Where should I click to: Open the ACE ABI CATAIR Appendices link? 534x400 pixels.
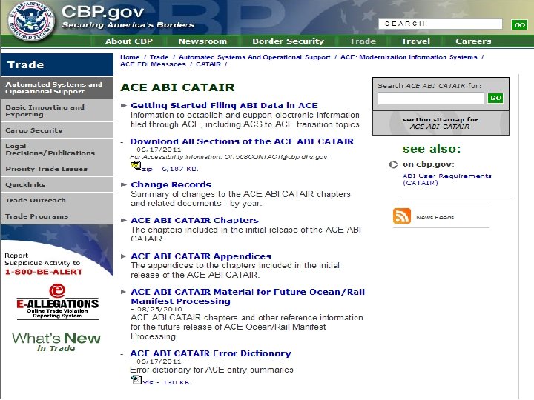pyautogui.click(x=201, y=256)
